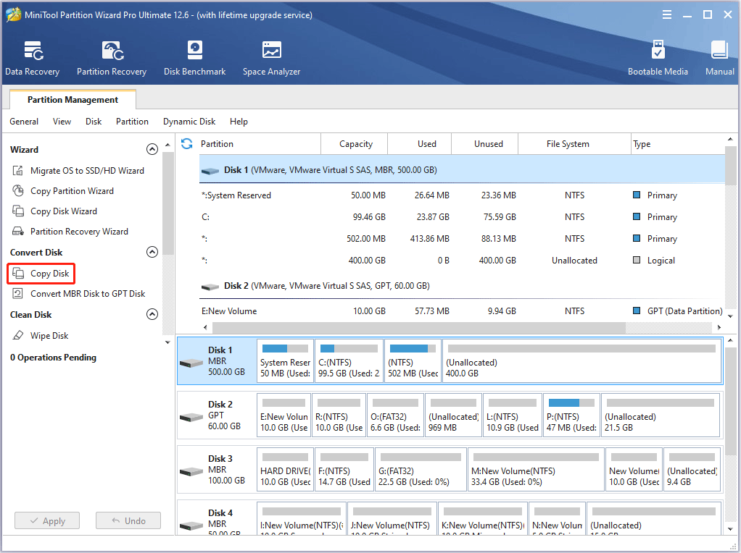This screenshot has width=741, height=553.
Task: Click the Apply button
Action: point(47,520)
